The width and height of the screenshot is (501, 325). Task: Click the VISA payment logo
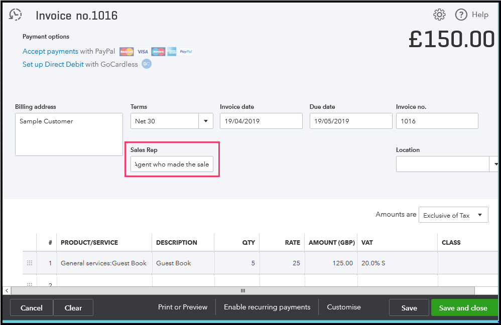click(x=143, y=51)
